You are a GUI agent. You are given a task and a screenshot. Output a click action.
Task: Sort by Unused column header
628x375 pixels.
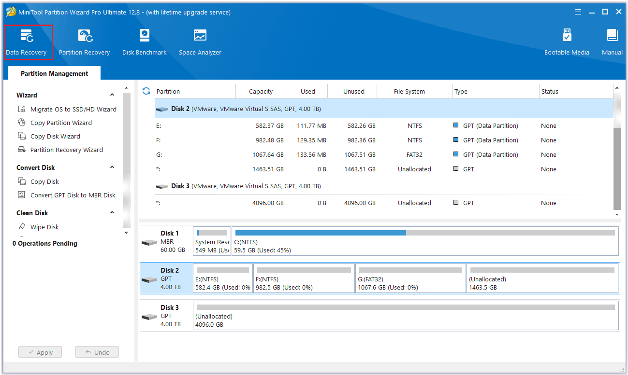point(354,91)
